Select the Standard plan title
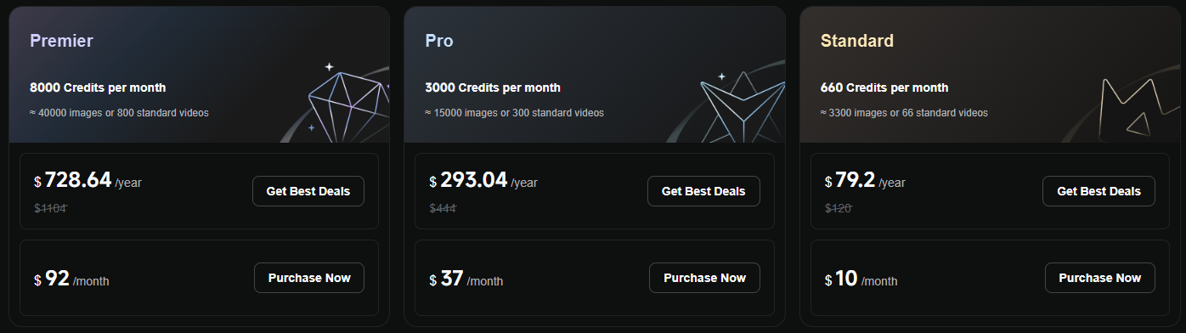The width and height of the screenshot is (1186, 333). 857,41
